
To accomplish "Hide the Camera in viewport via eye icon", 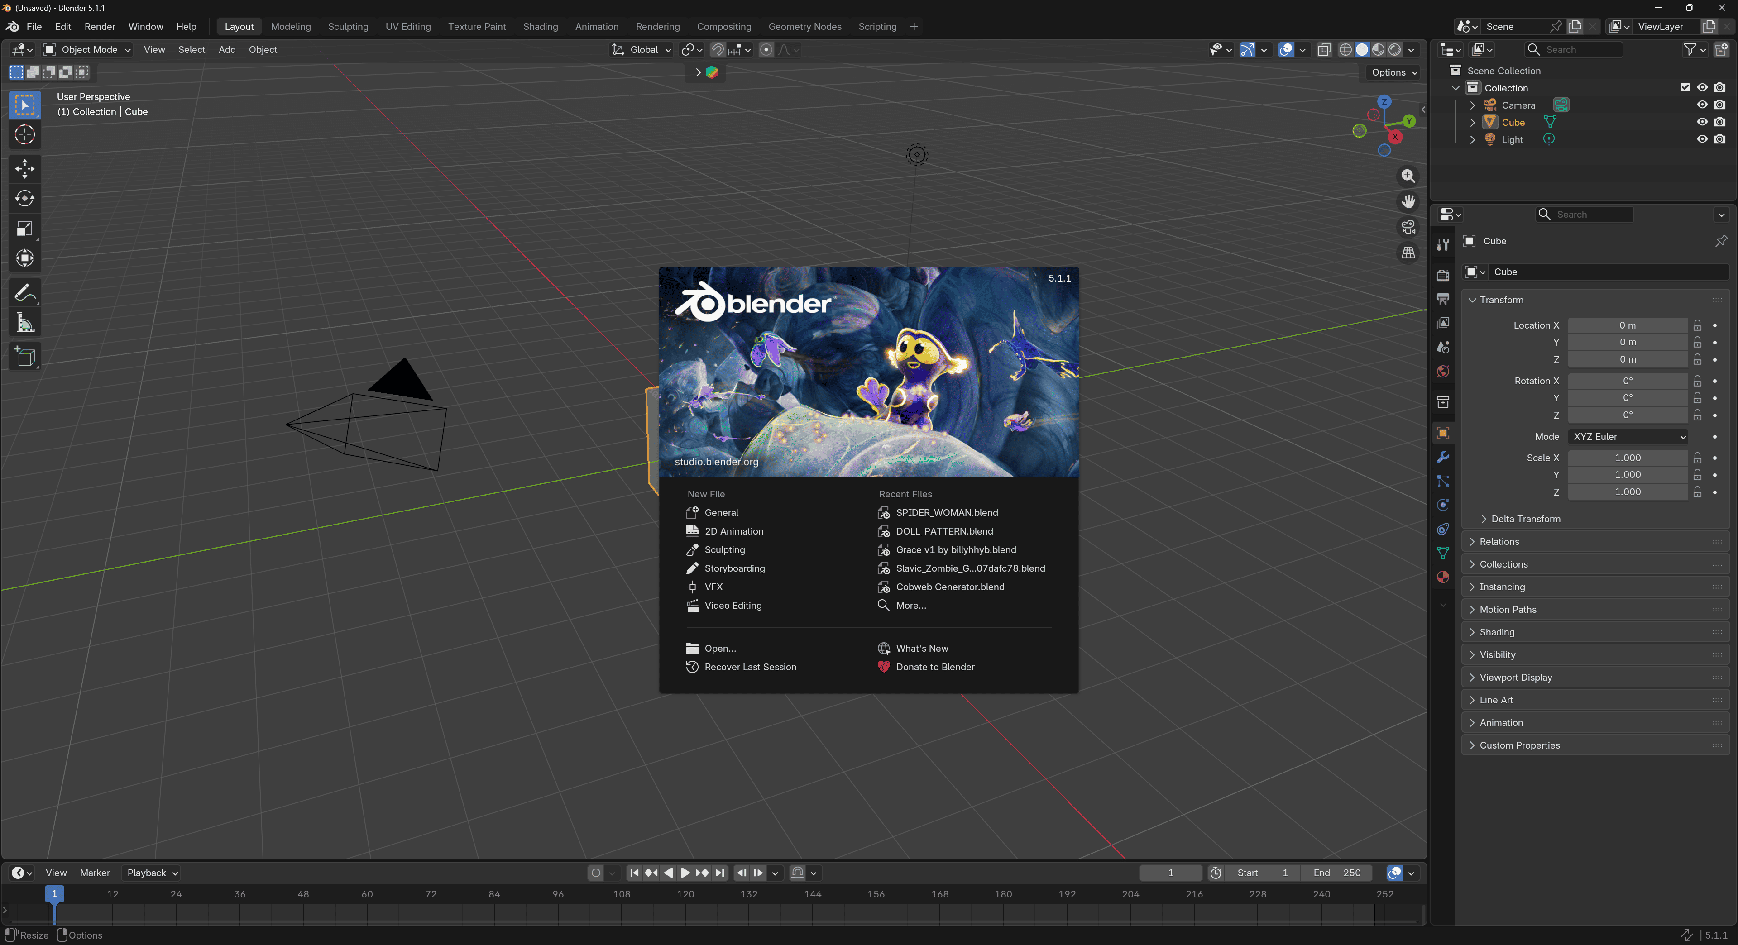I will tap(1702, 105).
